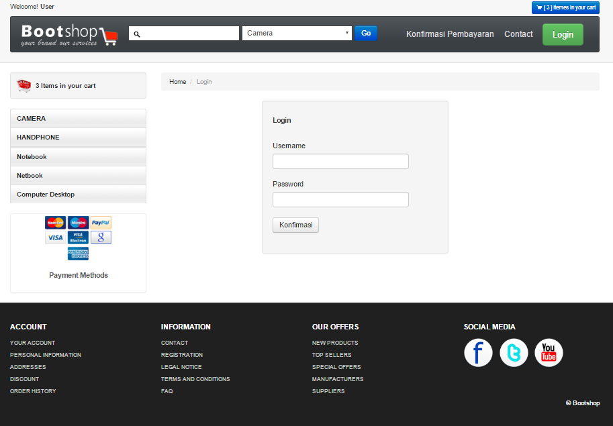Navigate Home via the breadcrumb link
This screenshot has width=613, height=426.
coord(177,81)
